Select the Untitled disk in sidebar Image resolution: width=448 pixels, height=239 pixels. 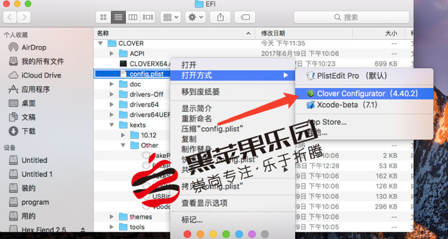point(28,160)
